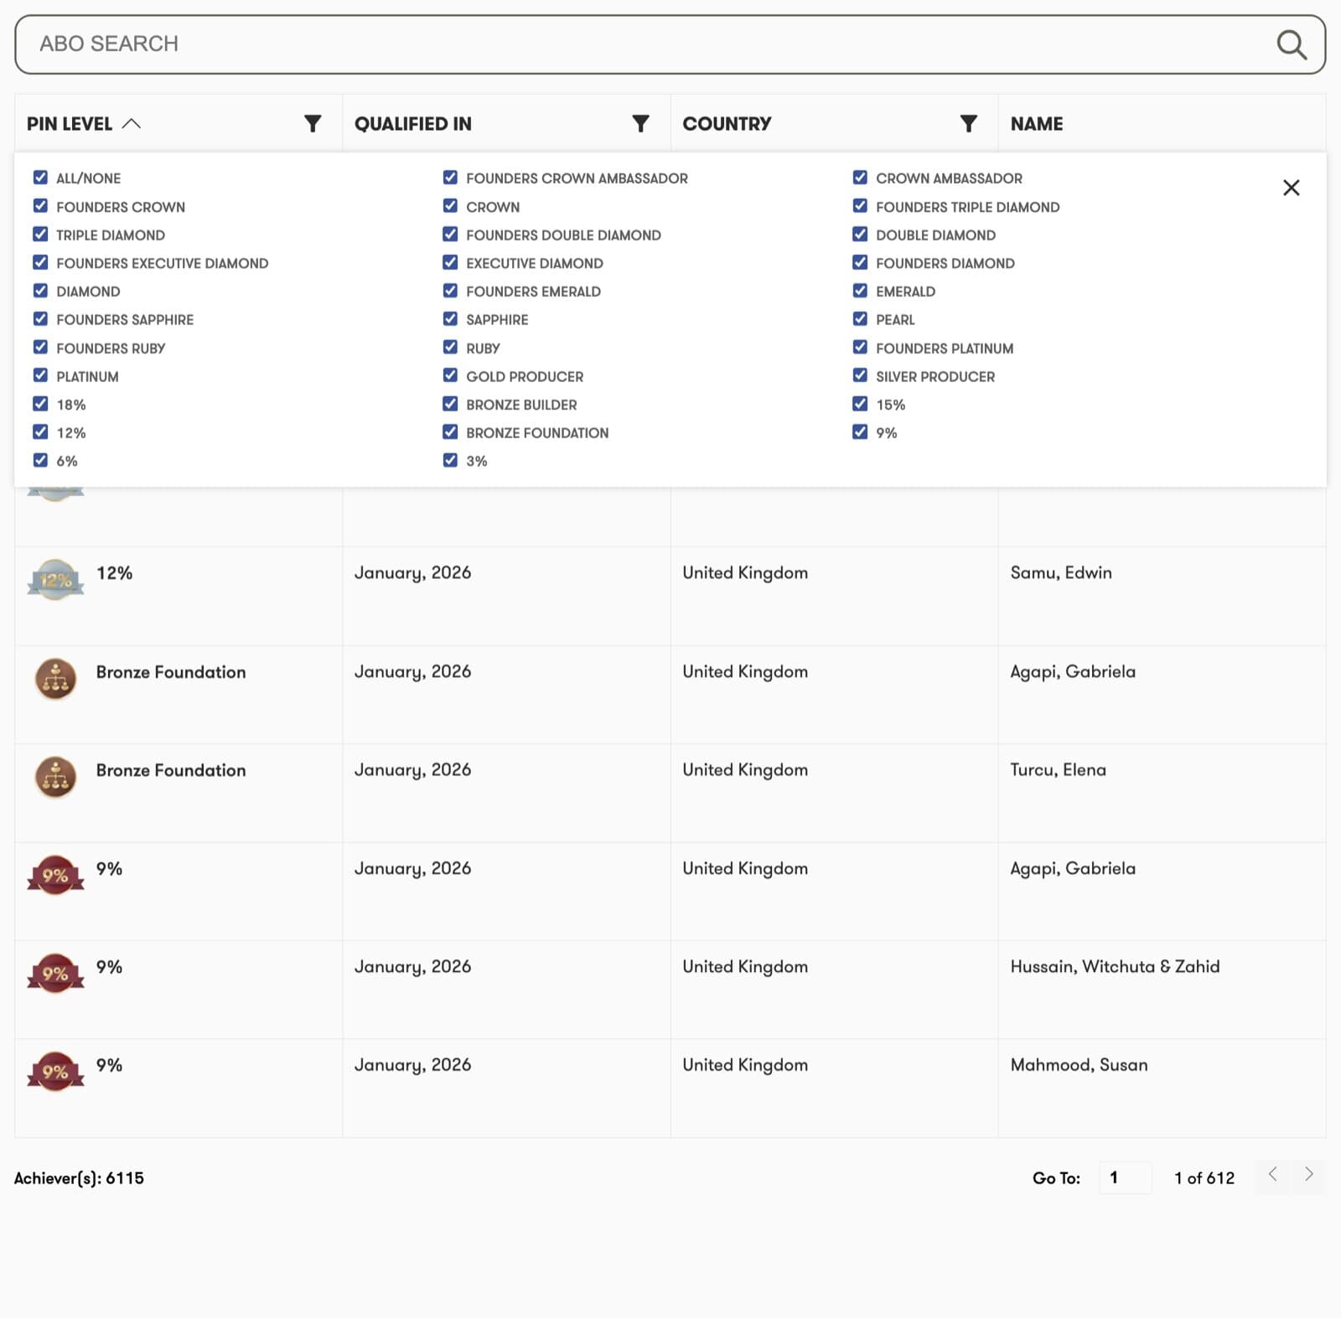Uncheck the PEARL filter
Image resolution: width=1341 pixels, height=1318 pixels.
click(860, 319)
